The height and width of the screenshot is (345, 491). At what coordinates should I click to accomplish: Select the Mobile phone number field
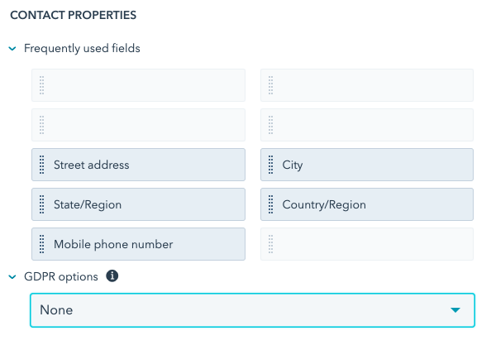[138, 244]
